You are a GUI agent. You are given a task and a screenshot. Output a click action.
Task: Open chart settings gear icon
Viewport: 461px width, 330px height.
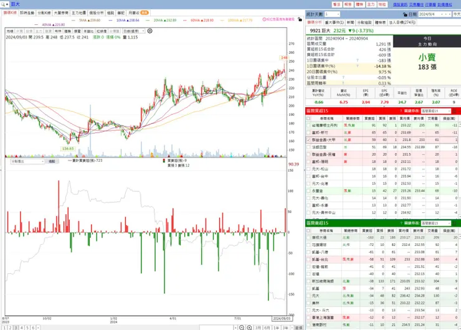(150, 31)
